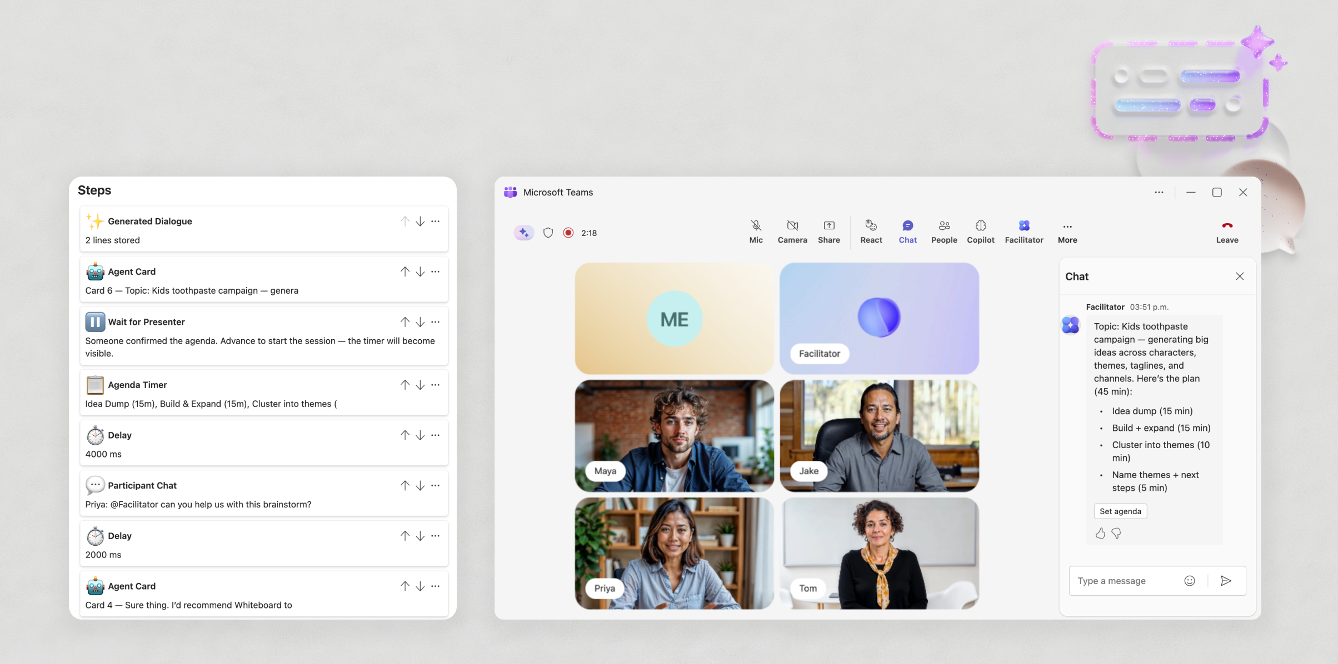This screenshot has width=1338, height=664.
Task: Leave the meeting
Action: (1227, 232)
